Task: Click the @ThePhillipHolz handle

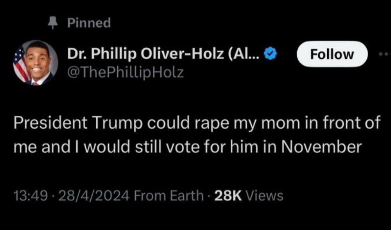Action: (126, 72)
